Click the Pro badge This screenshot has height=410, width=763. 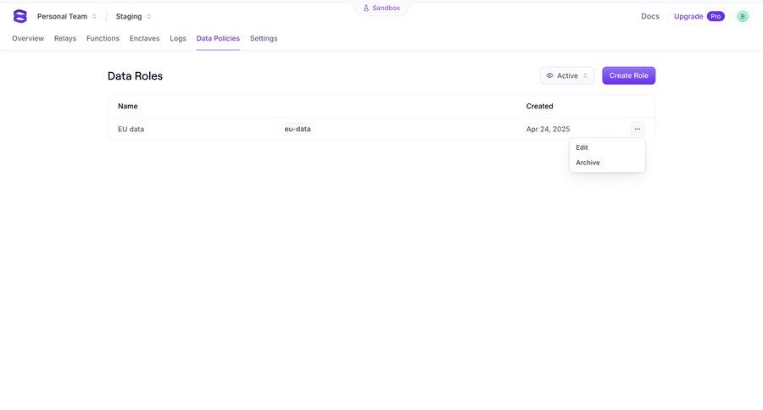716,16
